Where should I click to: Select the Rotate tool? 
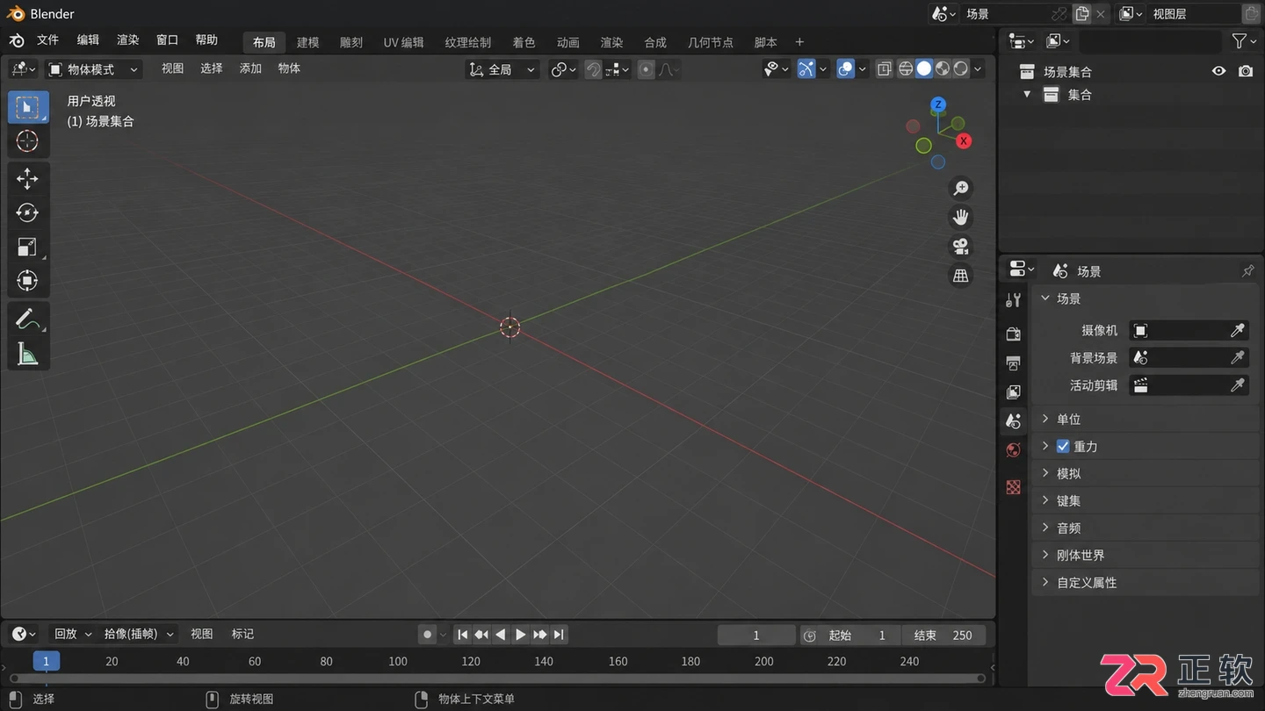(28, 212)
